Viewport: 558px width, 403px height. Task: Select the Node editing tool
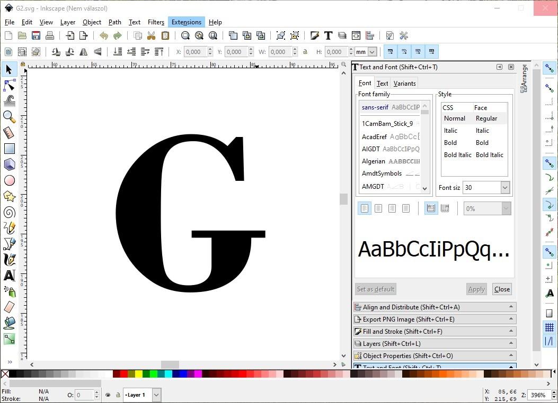coord(8,85)
